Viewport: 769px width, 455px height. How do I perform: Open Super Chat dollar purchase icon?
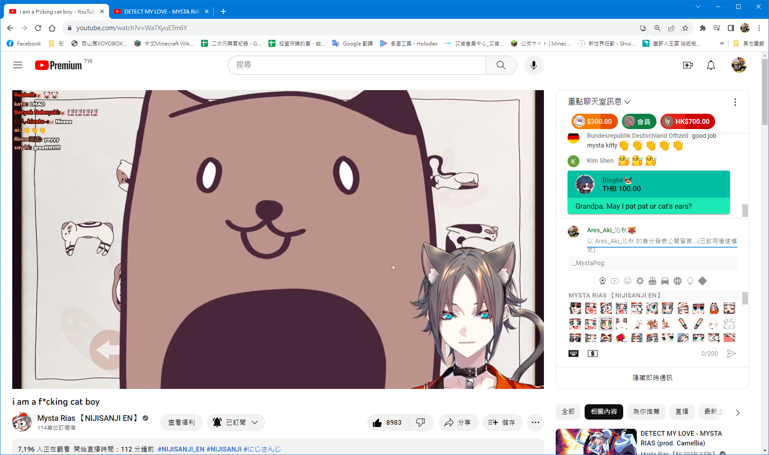coord(593,353)
